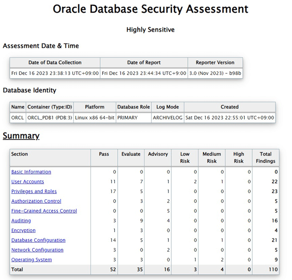Click Database Configuration total value 21
292x280 pixels.
click(274, 240)
